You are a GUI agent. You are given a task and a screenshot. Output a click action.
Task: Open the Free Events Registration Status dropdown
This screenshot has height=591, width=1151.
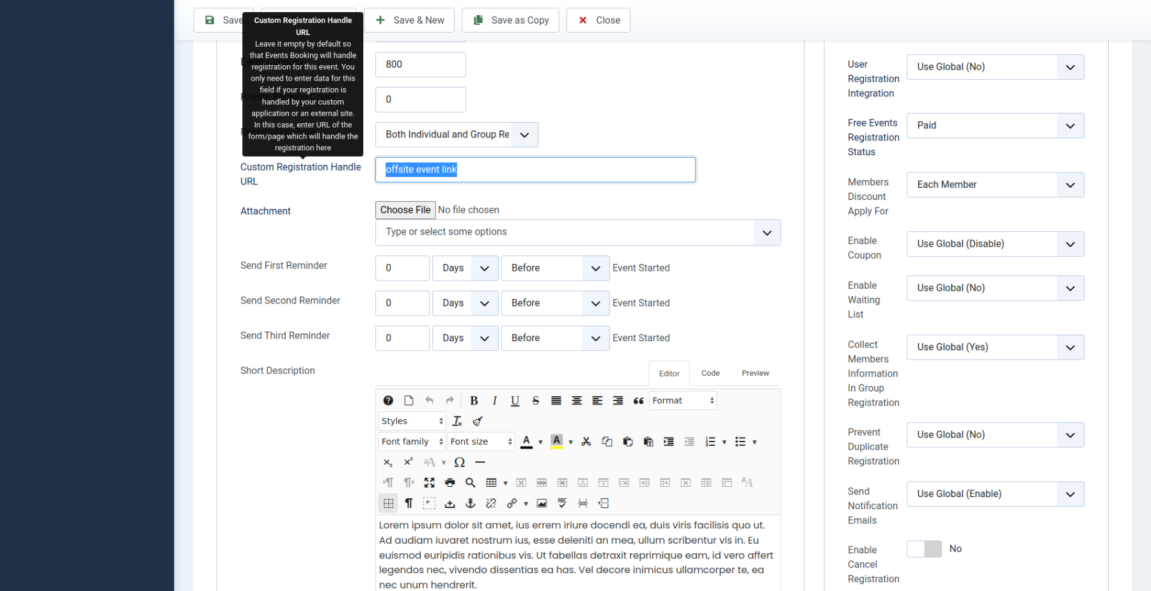click(x=995, y=126)
